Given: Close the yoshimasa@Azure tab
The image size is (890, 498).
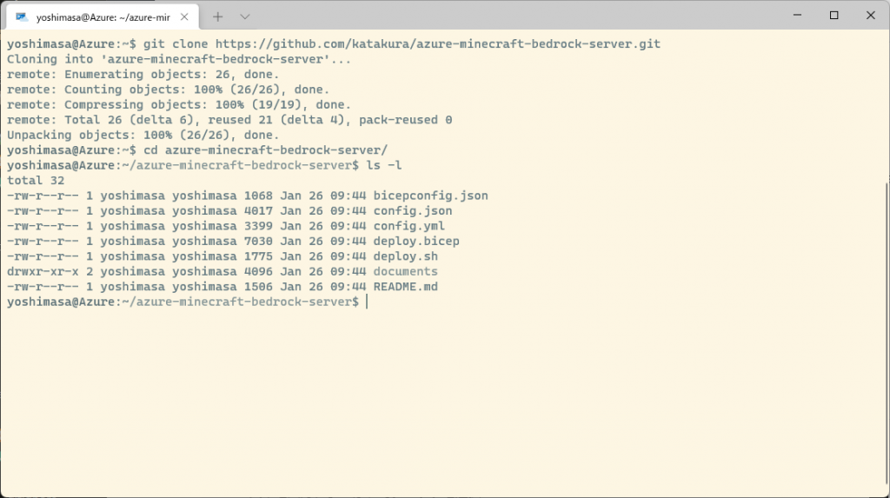Looking at the screenshot, I should (x=184, y=17).
